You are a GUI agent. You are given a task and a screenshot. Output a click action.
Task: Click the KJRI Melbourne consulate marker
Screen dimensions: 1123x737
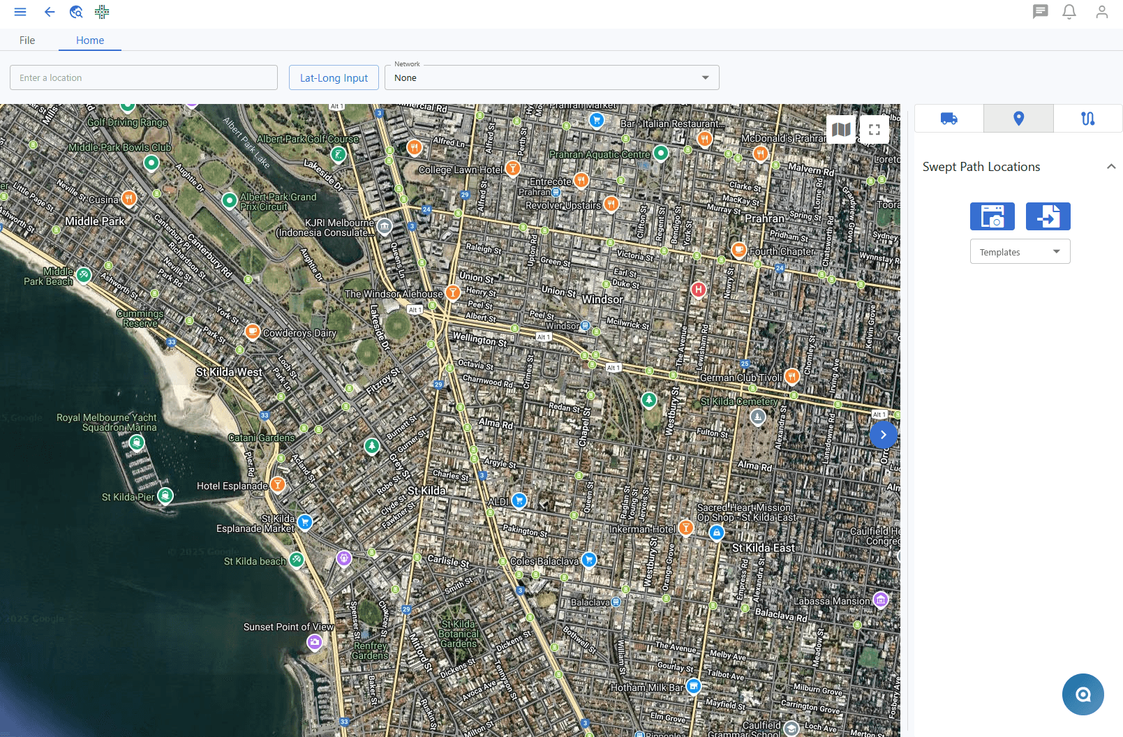pos(385,226)
